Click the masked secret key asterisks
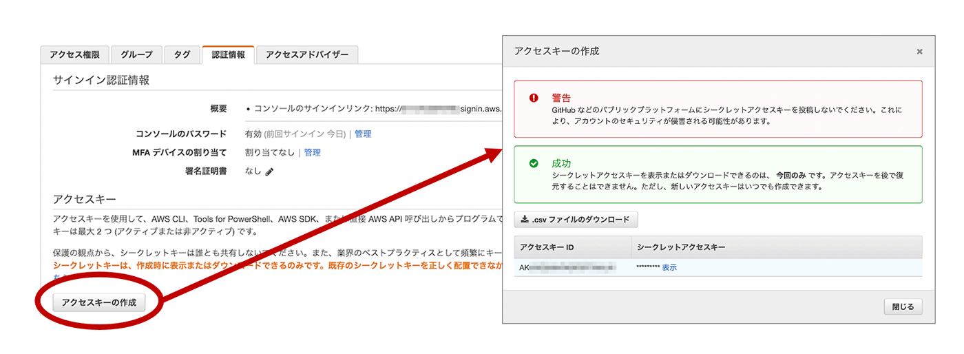This screenshot has height=354, width=964. pyautogui.click(x=647, y=267)
